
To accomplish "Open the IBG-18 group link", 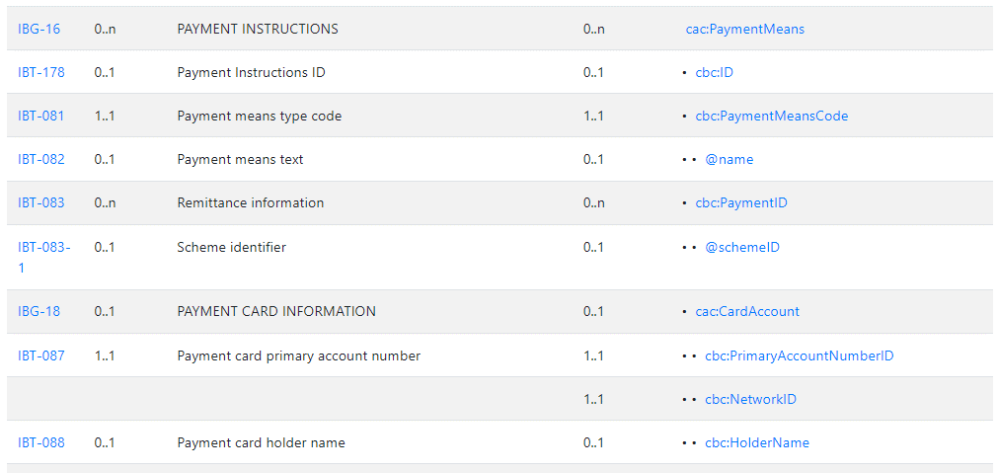I will (x=38, y=311).
